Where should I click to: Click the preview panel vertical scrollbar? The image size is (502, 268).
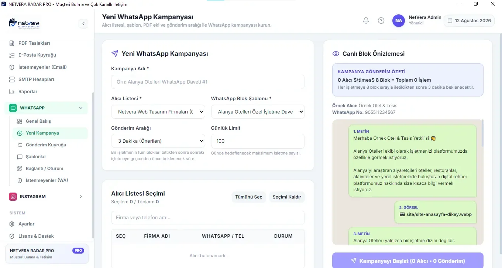pyautogui.click(x=482, y=133)
